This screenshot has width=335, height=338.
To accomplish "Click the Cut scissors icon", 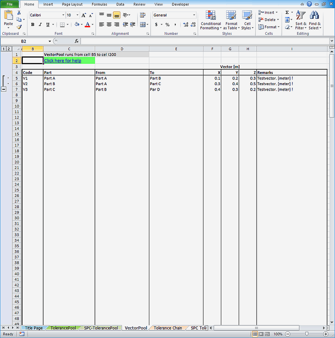I will [19, 13].
